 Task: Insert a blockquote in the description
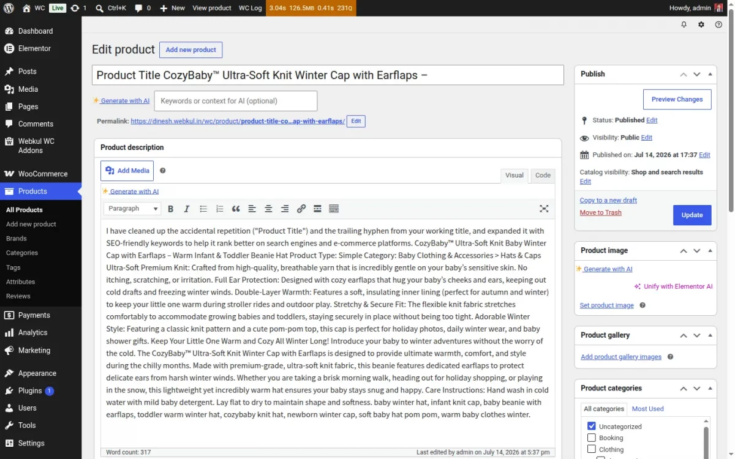(236, 209)
